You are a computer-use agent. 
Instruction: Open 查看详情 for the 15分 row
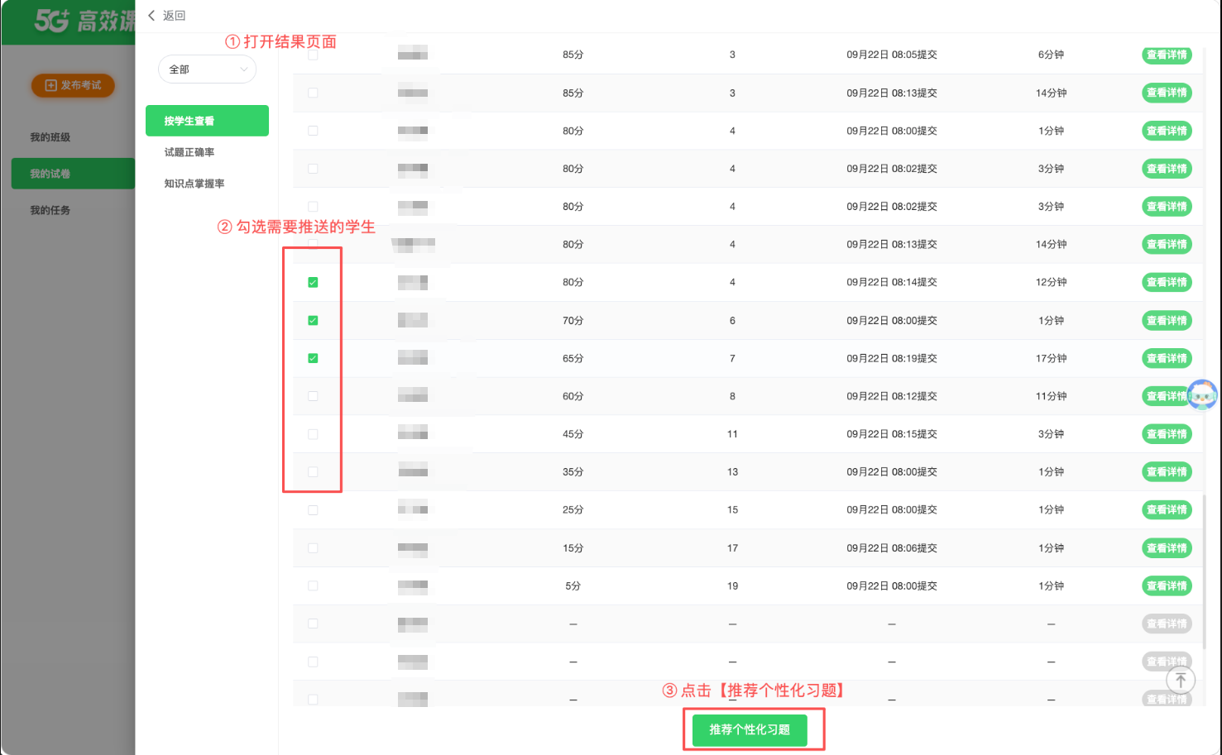(1167, 548)
